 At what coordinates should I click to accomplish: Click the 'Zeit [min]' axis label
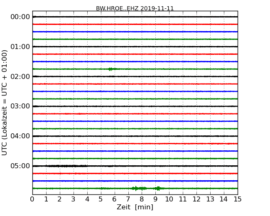(x=135, y=207)
